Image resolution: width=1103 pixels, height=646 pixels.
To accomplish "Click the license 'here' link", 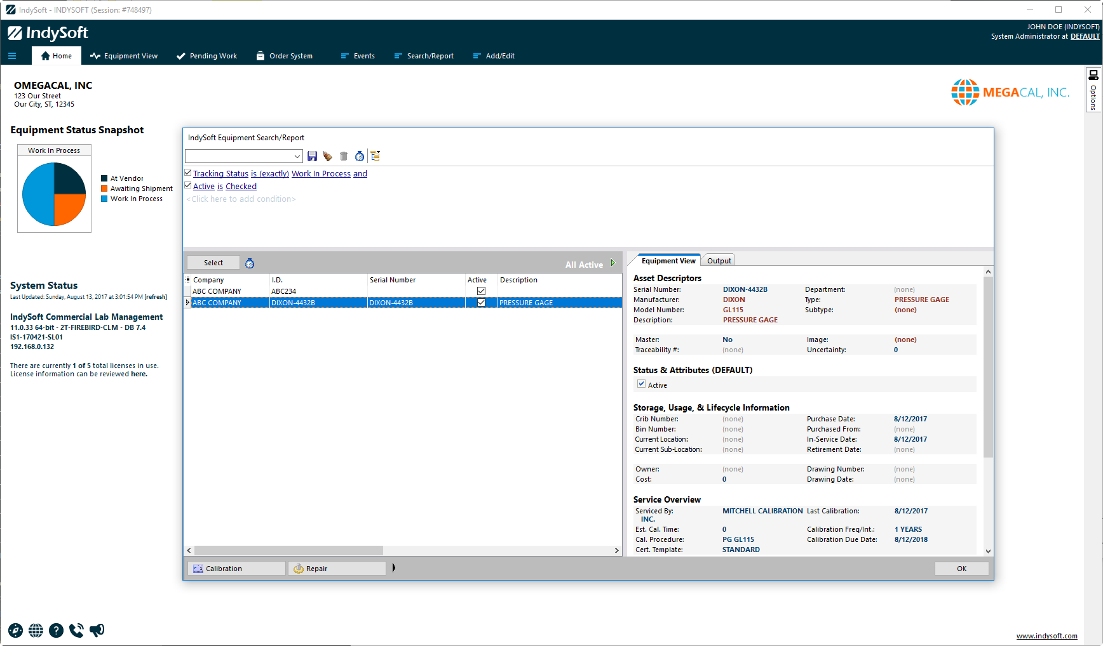I will (x=139, y=374).
